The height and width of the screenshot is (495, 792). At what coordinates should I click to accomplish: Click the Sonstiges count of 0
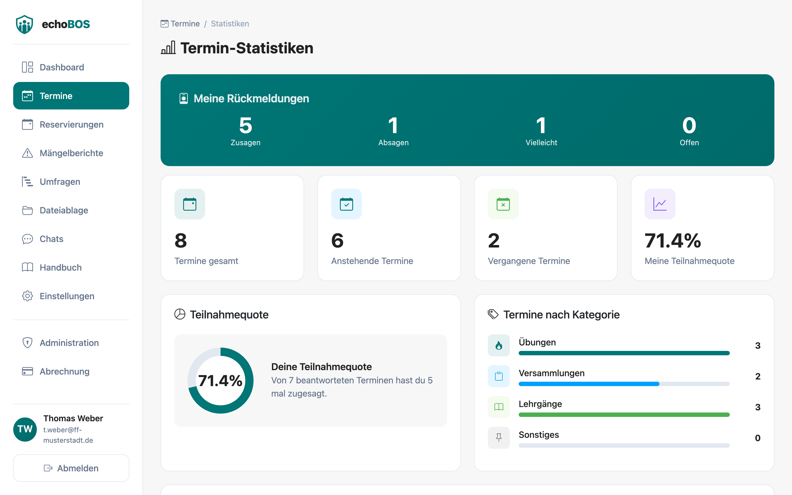point(758,438)
